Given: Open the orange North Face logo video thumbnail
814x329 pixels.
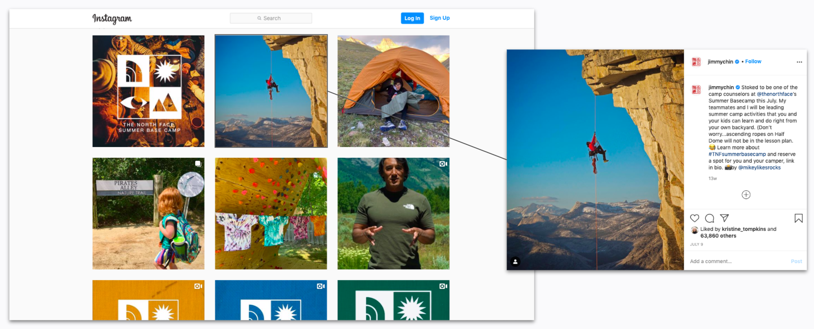Looking at the screenshot, I should pos(149,300).
